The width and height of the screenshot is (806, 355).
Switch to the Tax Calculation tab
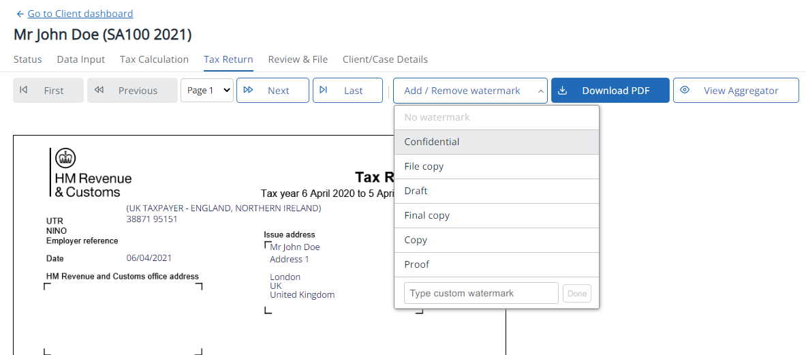point(154,59)
